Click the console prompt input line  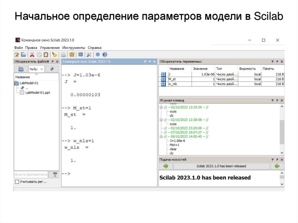[81, 174]
